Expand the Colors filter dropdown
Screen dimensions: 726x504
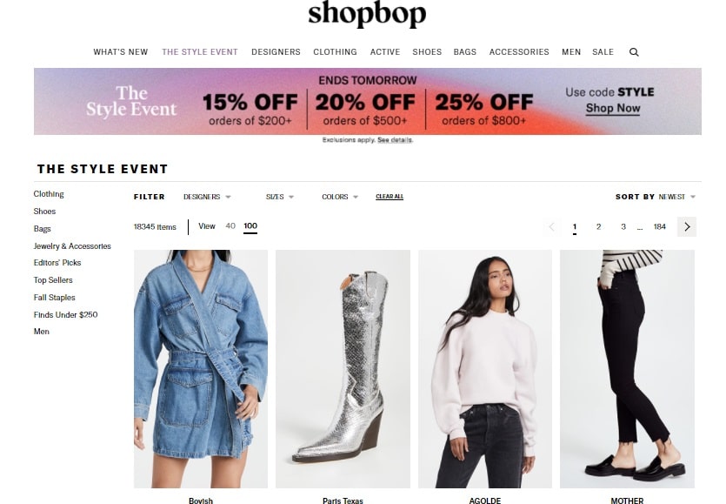point(340,197)
